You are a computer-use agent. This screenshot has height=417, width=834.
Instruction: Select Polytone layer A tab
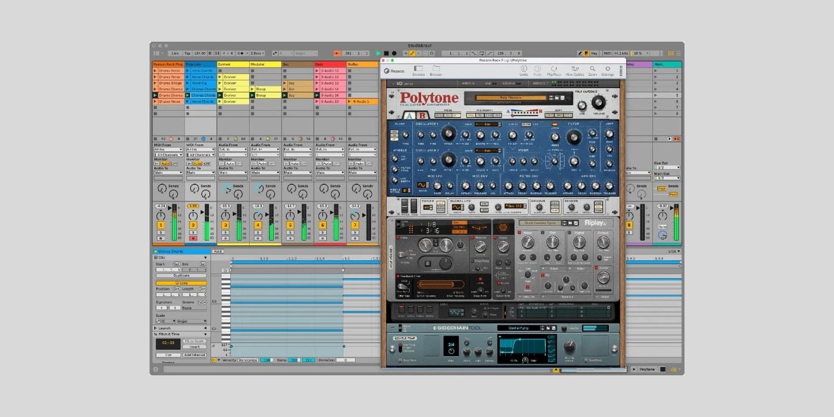408,116
